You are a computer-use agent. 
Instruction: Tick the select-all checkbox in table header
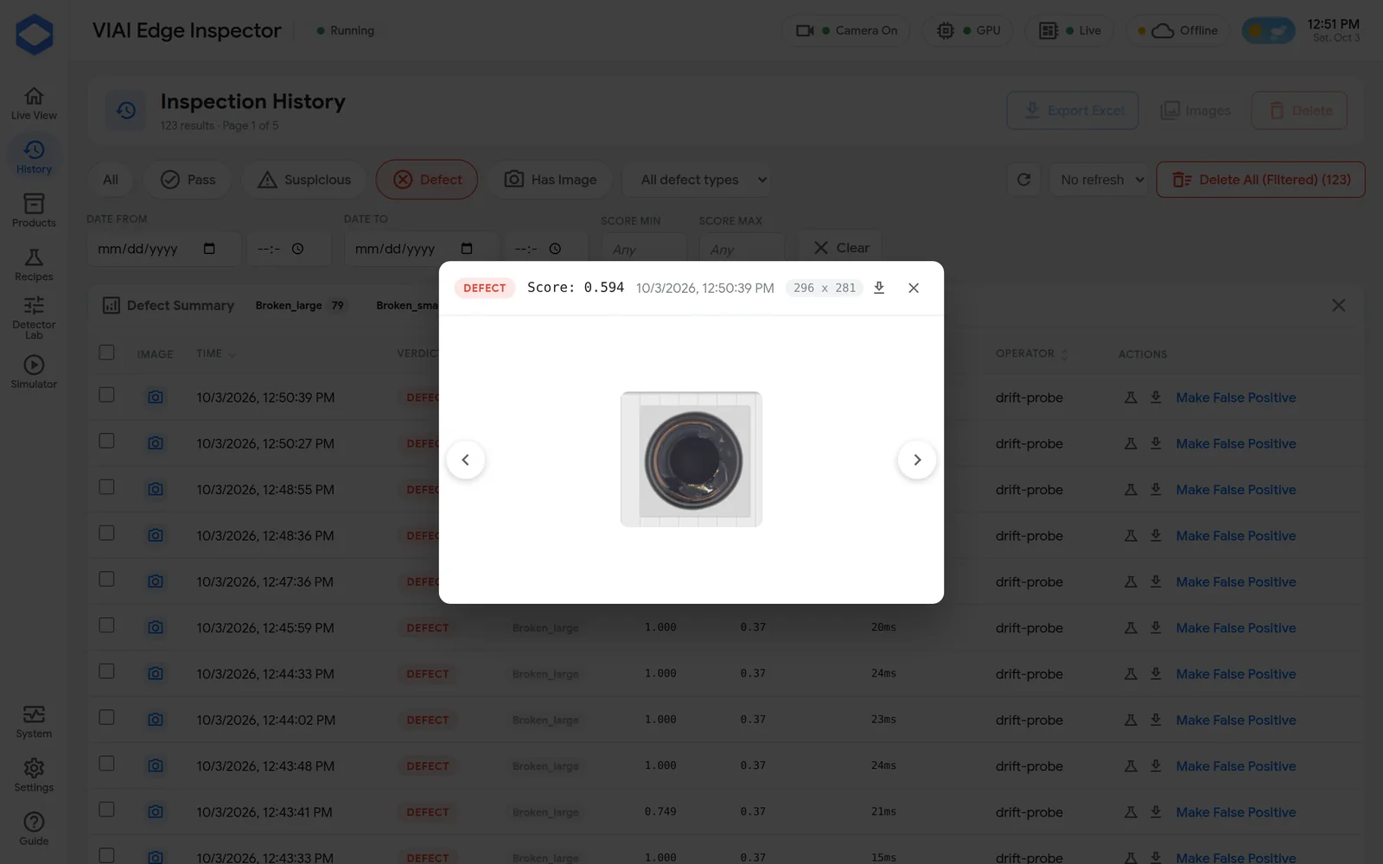pyautogui.click(x=106, y=353)
